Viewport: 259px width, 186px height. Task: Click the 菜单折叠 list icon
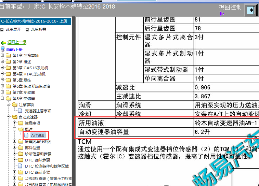pyautogui.click(x=27, y=30)
